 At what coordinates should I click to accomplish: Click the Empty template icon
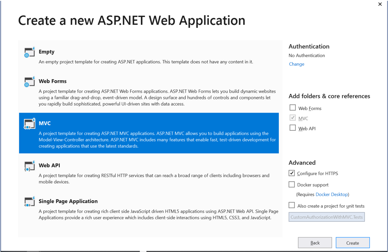pyautogui.click(x=29, y=52)
